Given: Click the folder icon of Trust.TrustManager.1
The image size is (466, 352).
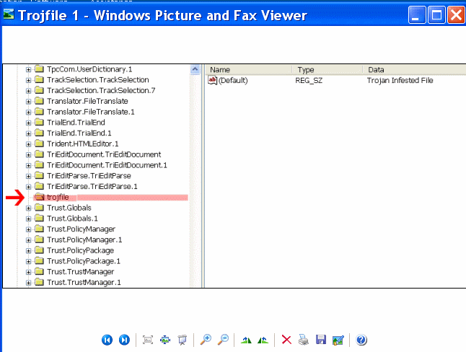Looking at the screenshot, I should [x=39, y=282].
